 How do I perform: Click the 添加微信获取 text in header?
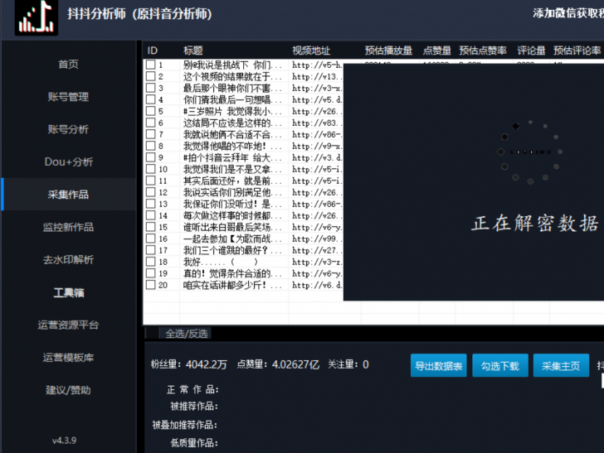(568, 13)
